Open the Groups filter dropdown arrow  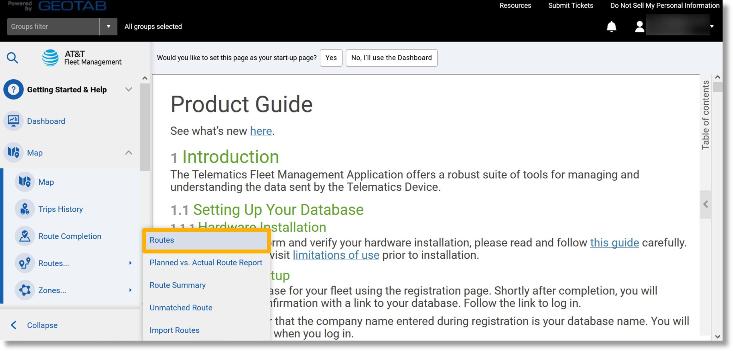coord(108,27)
